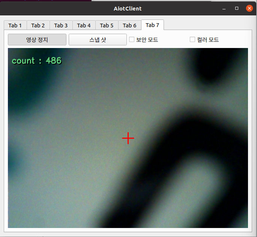257x237 pixels.
Task: Maximize the AiotClient window
Action: tap(237, 8)
